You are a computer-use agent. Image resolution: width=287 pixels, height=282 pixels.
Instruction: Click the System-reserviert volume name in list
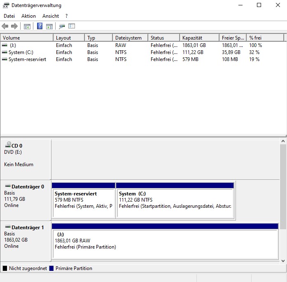click(28, 59)
